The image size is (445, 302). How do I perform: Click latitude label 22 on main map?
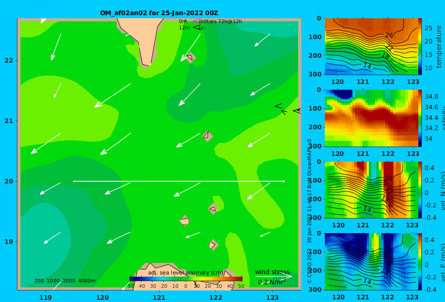[9, 60]
